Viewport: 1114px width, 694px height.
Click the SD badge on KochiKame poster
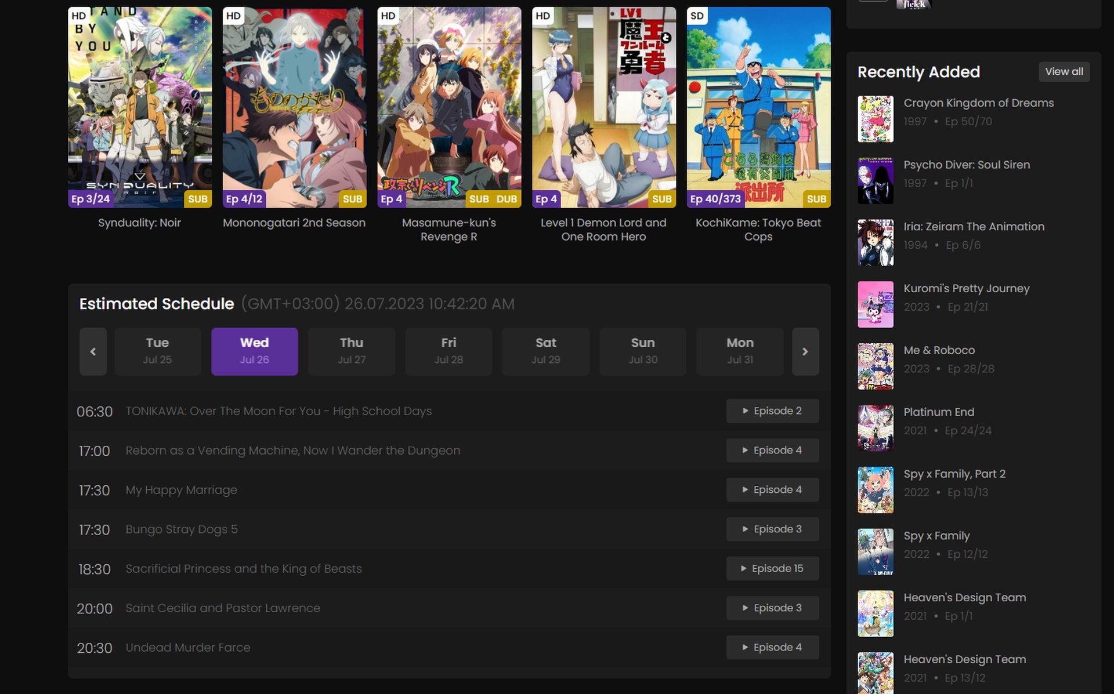click(697, 16)
